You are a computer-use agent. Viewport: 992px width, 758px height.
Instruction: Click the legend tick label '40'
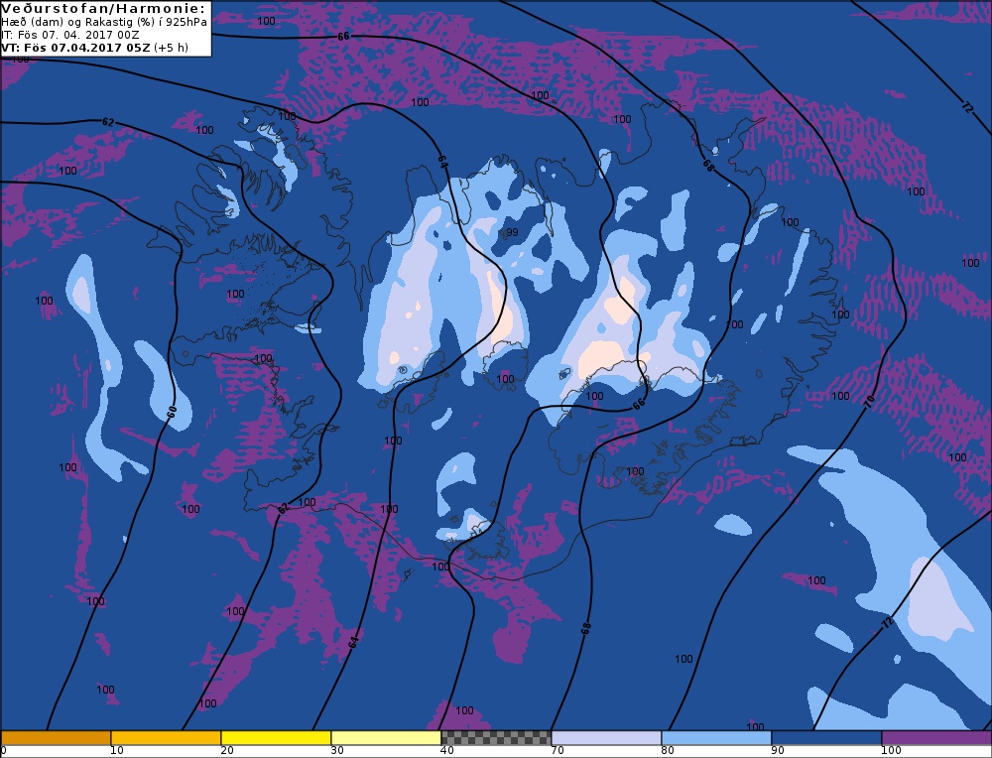point(447,751)
